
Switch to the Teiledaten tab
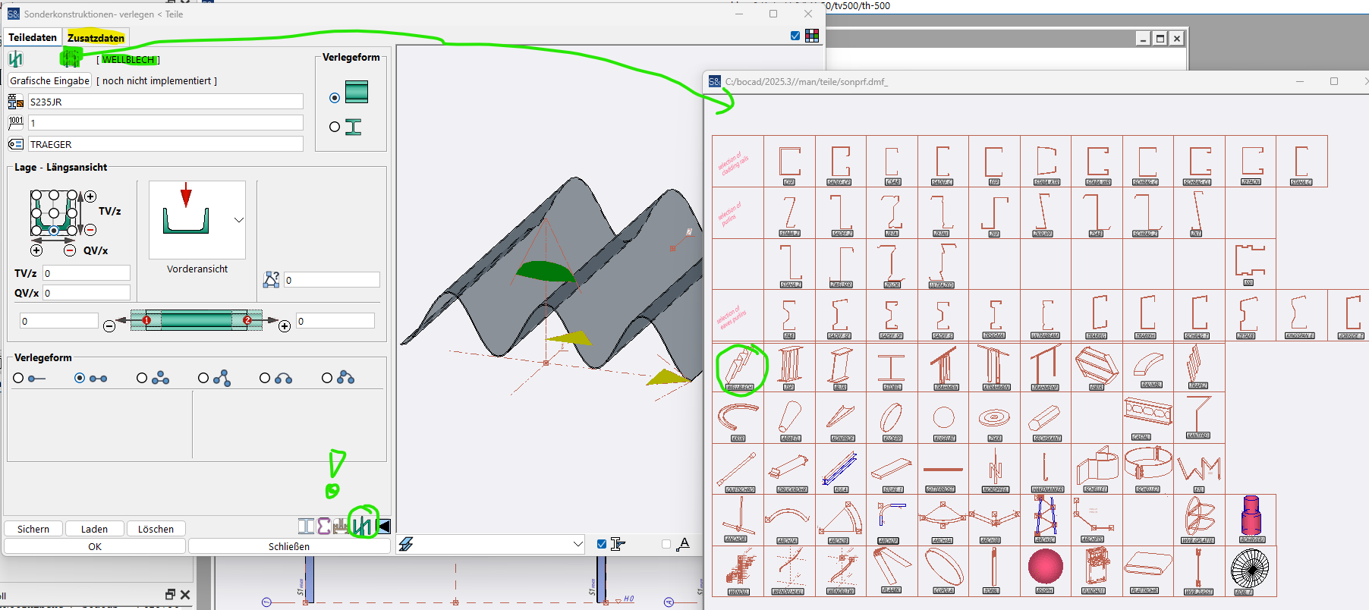33,37
